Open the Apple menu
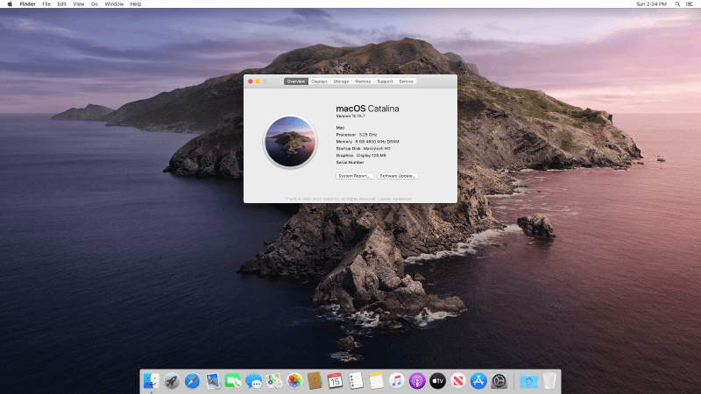Screen dimensions: 701x394 coord(10,4)
